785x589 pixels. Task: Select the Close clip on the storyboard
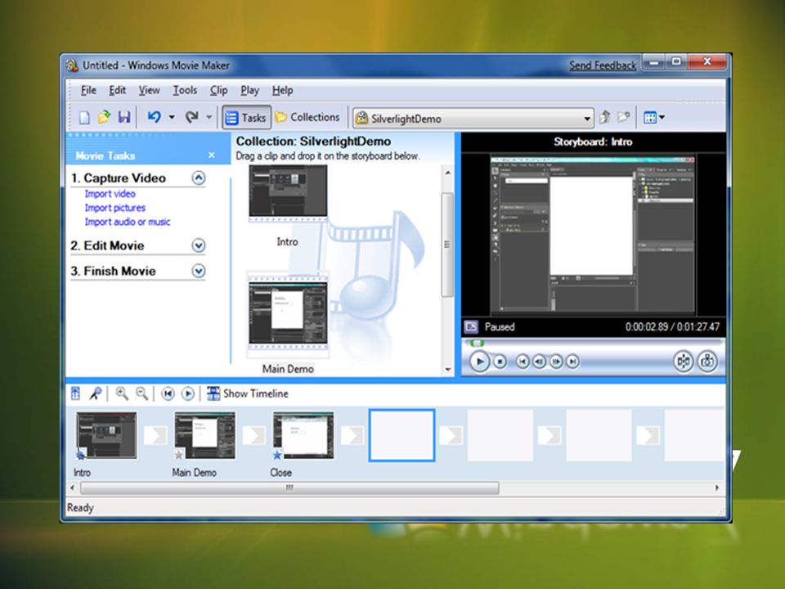point(303,435)
